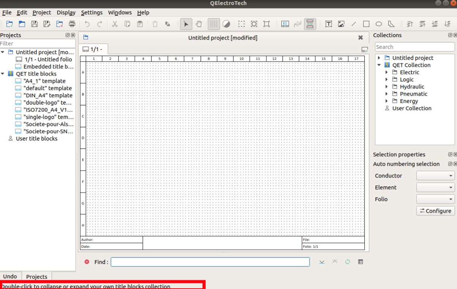
Task: Click the fit-folio-to-view toolbar icon
Action: tap(266, 24)
